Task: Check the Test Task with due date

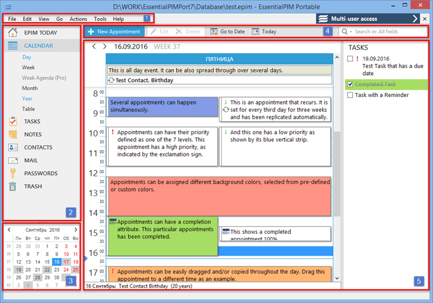Action: click(x=350, y=59)
